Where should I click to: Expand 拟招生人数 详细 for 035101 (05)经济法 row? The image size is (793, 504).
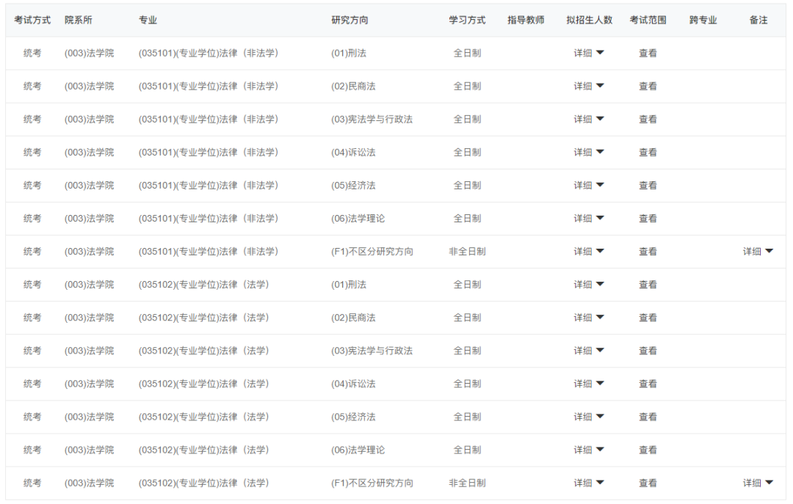pos(589,186)
